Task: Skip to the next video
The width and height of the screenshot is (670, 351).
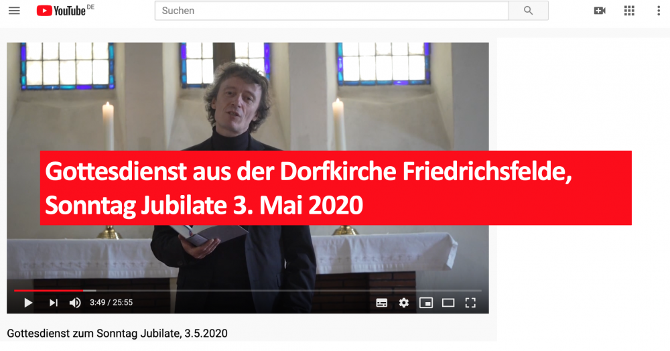Action: [54, 303]
